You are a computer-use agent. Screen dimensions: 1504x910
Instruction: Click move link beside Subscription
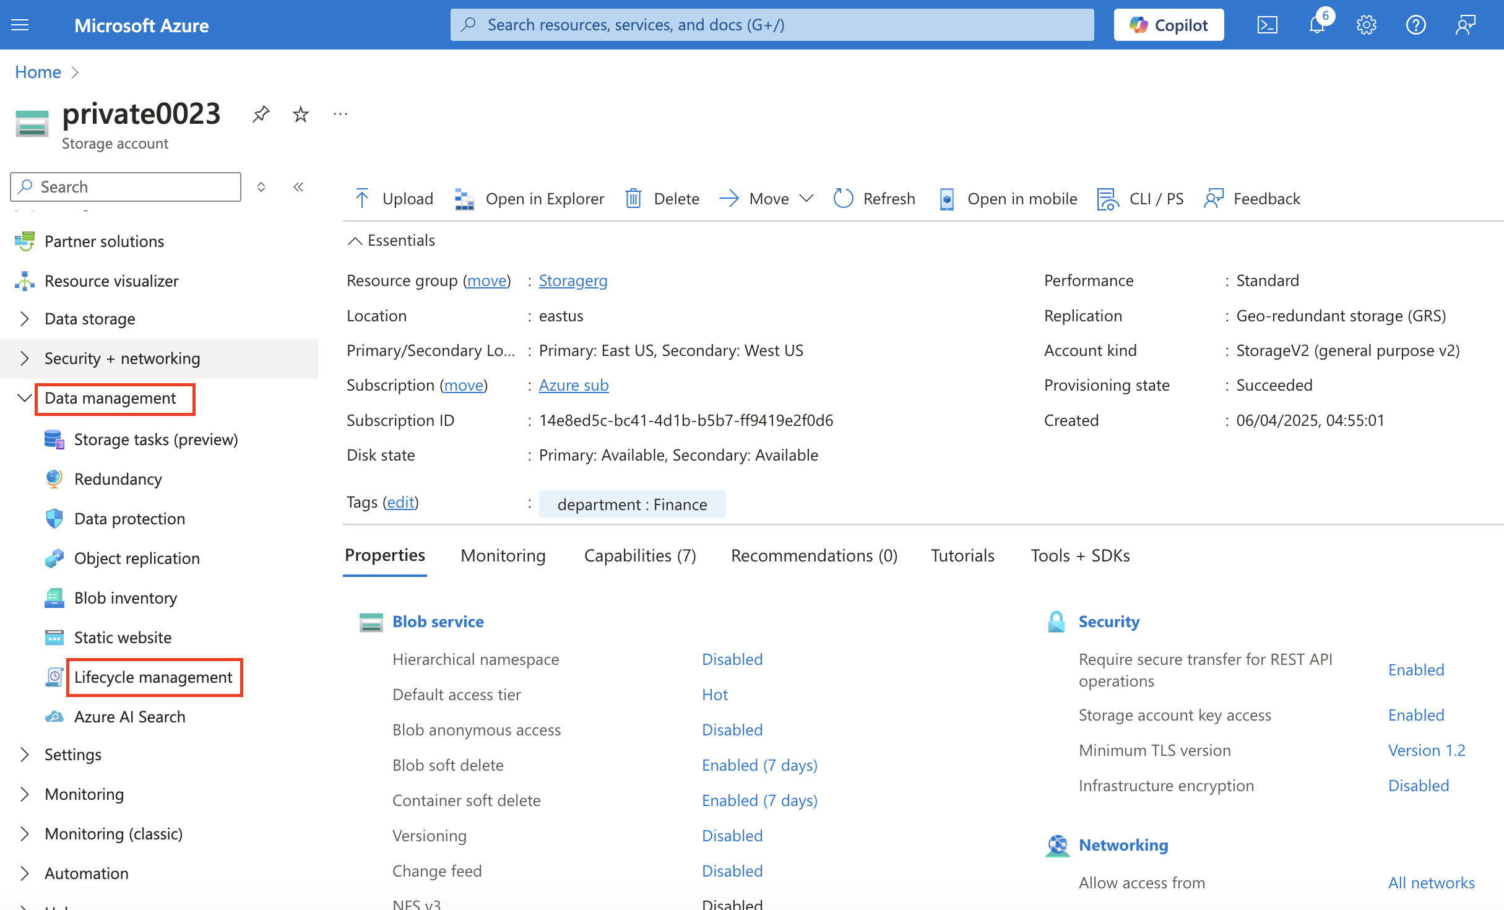tap(464, 385)
